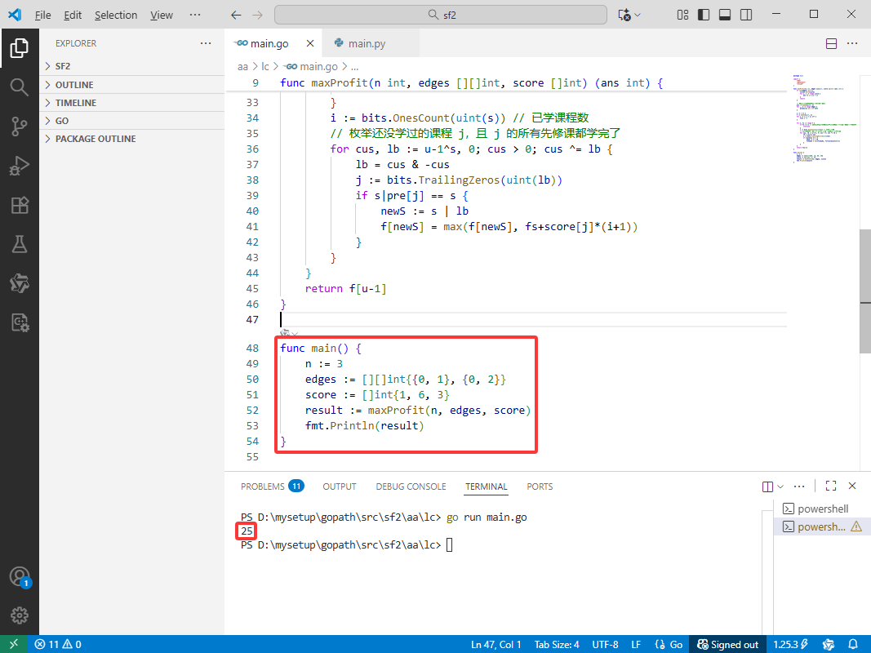Switch to the PROBLEMS panel tab
This screenshot has height=653, width=871.
click(x=272, y=486)
